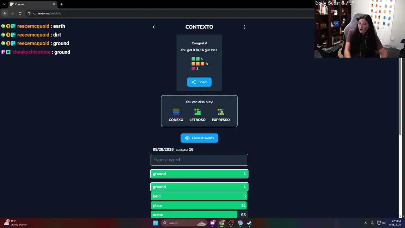
Task: Open Discord from the taskbar
Action: [213, 223]
